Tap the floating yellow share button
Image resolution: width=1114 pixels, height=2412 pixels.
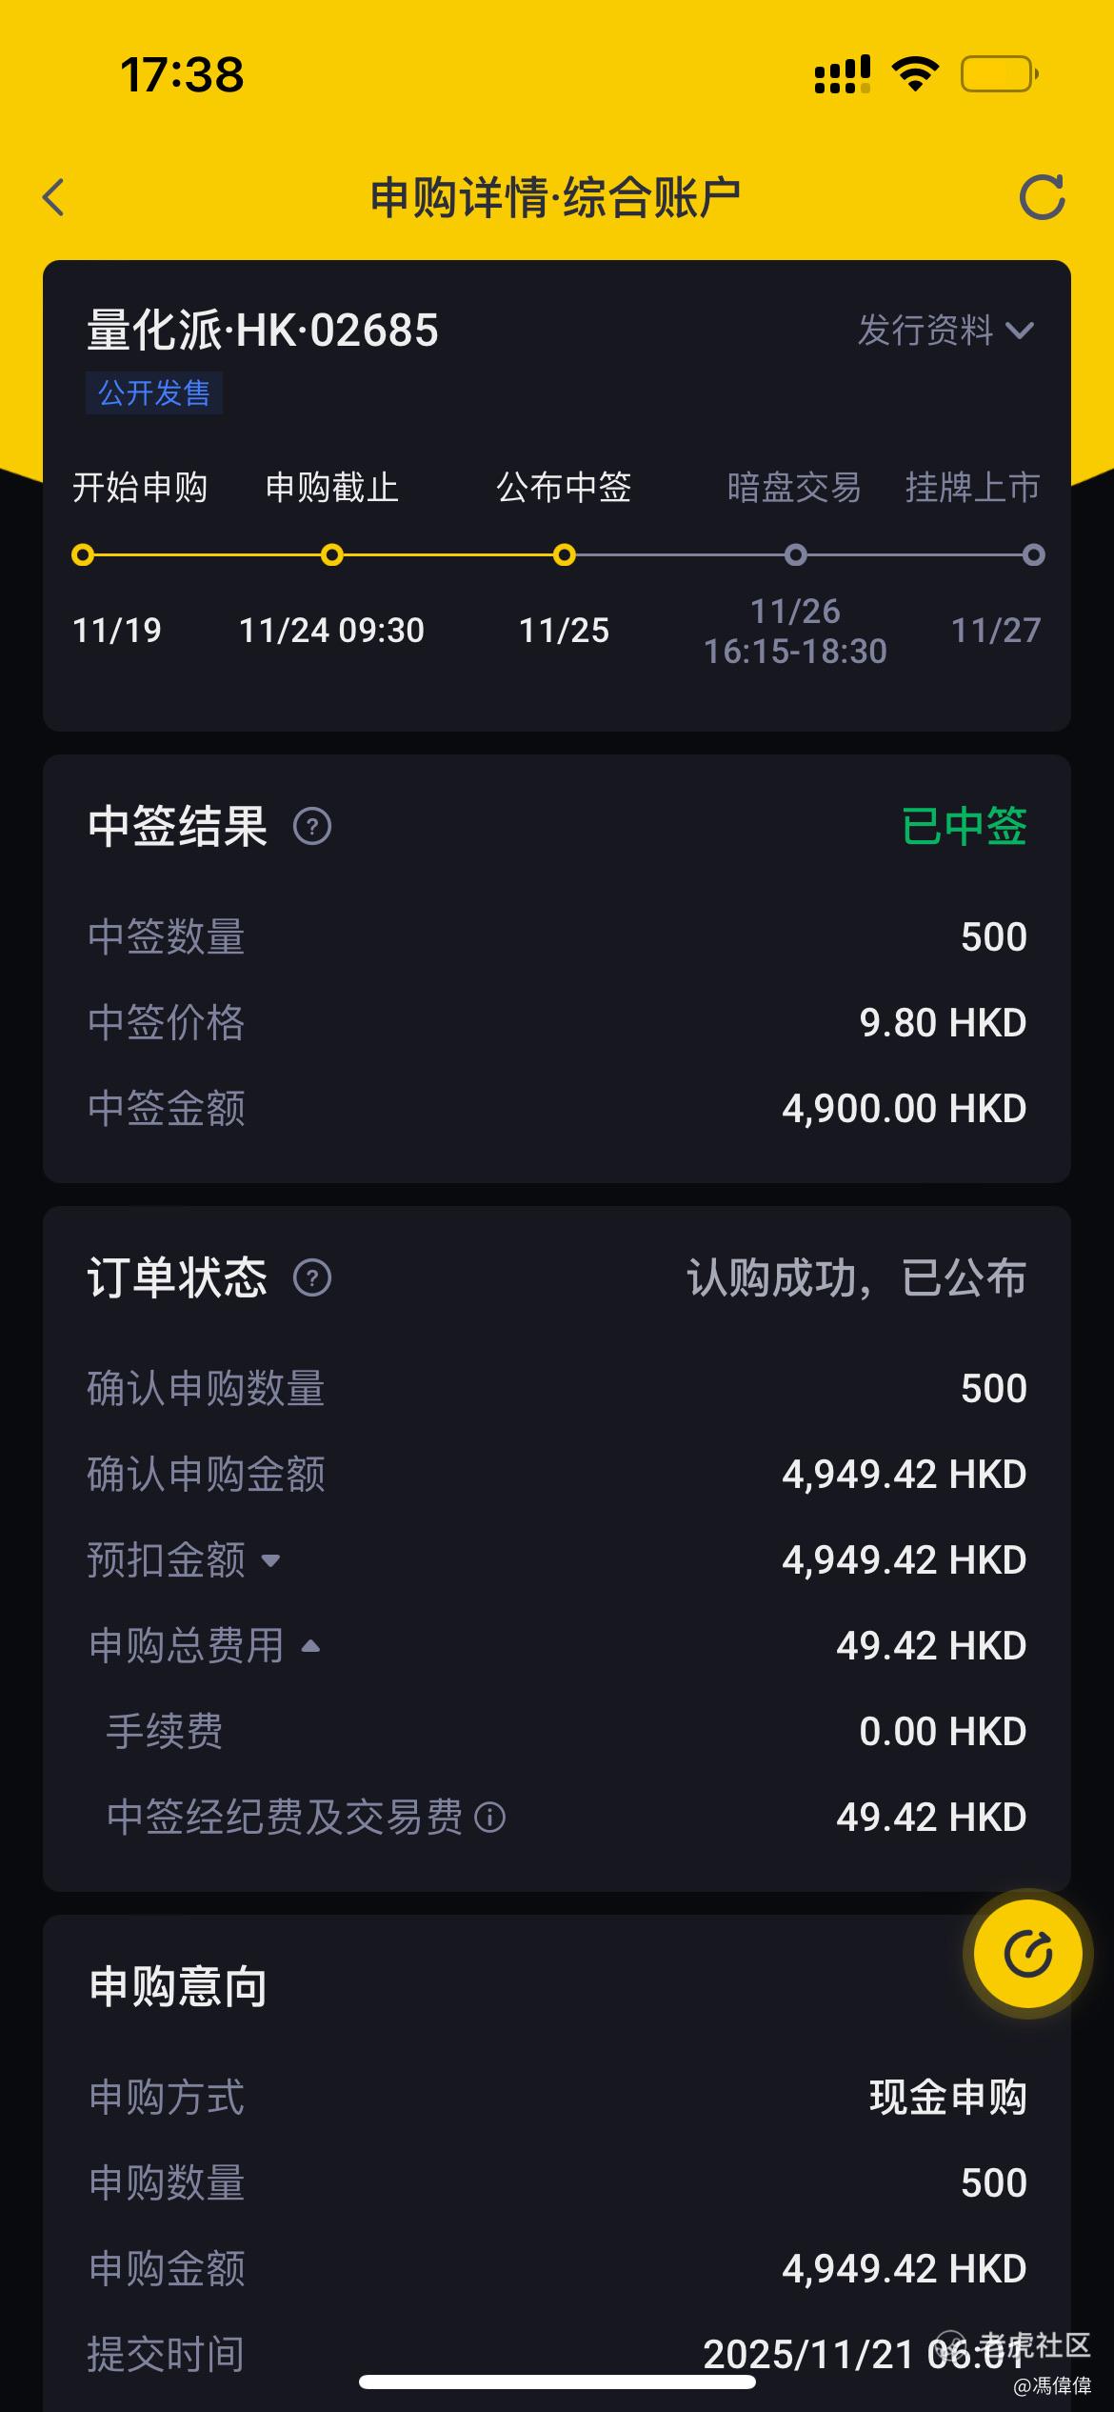tap(1028, 1954)
